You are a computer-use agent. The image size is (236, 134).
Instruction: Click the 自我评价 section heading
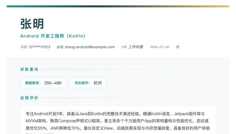tap(29, 98)
